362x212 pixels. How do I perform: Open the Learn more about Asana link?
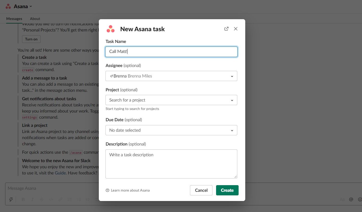[130, 190]
